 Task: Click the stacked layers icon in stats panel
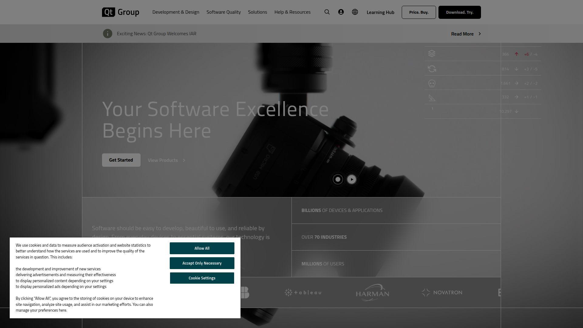click(431, 54)
